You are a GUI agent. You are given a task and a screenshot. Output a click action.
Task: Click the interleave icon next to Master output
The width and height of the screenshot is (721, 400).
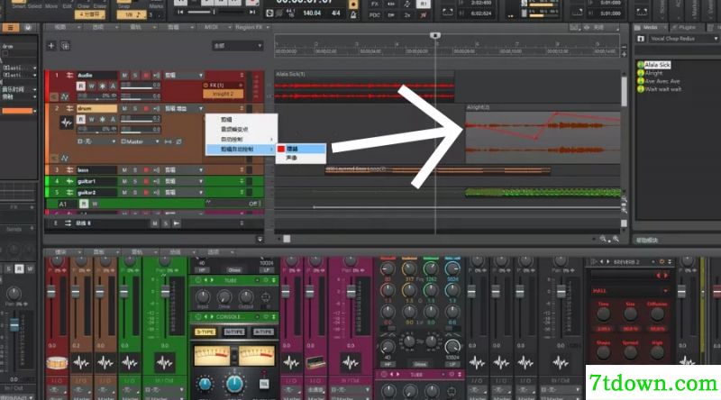[169, 141]
